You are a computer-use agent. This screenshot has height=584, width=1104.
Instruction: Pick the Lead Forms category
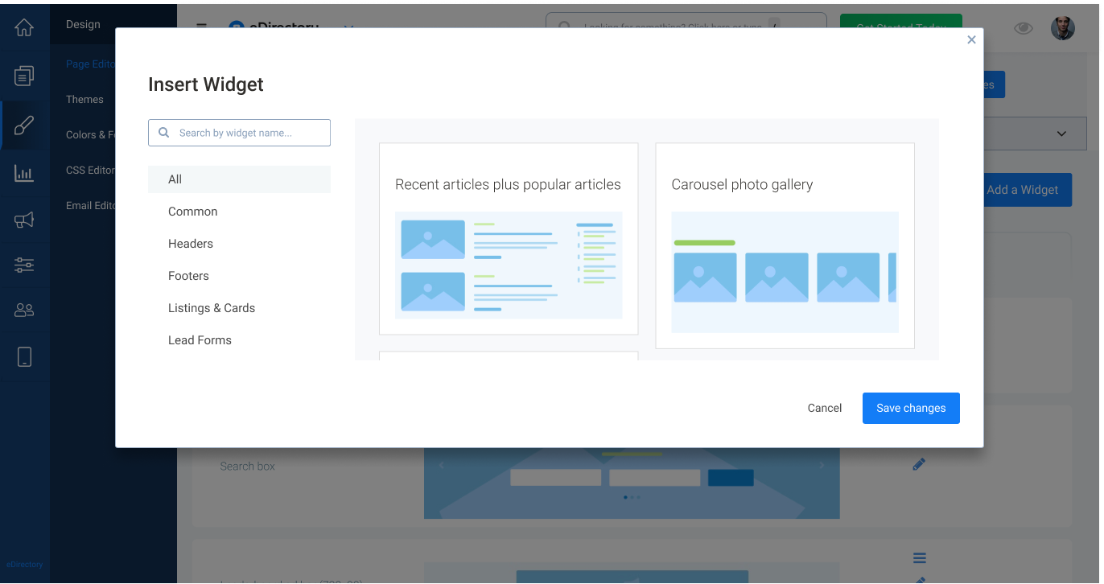pyautogui.click(x=200, y=340)
